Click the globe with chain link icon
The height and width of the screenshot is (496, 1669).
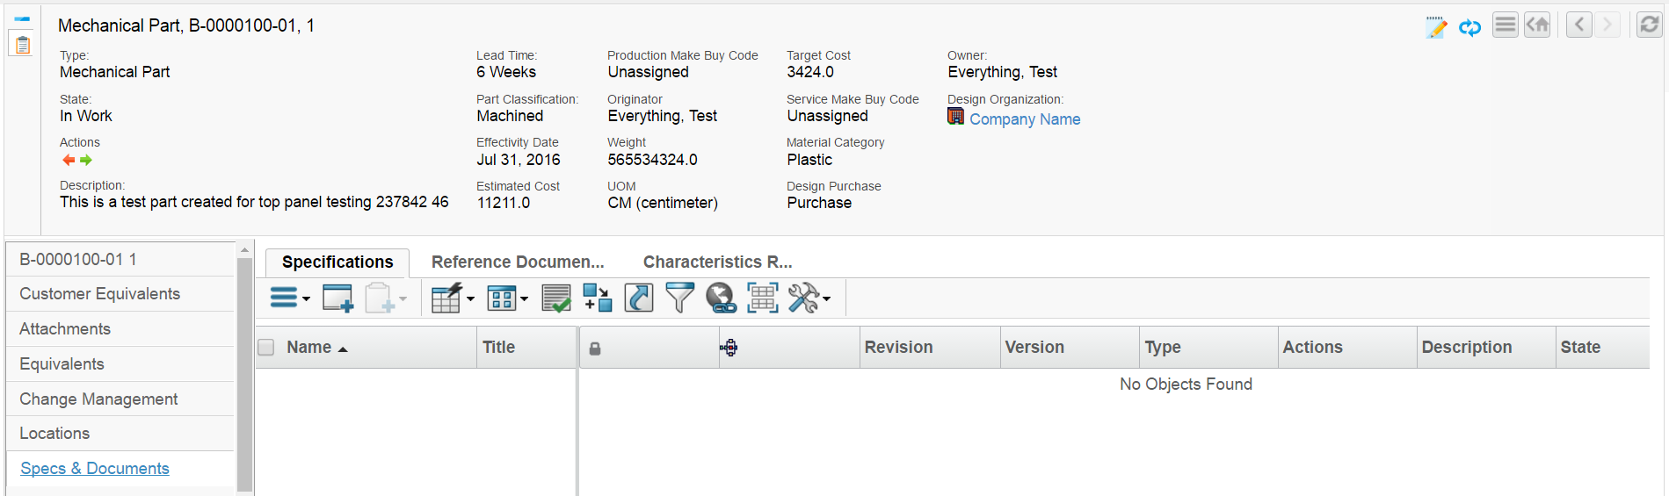tap(721, 298)
